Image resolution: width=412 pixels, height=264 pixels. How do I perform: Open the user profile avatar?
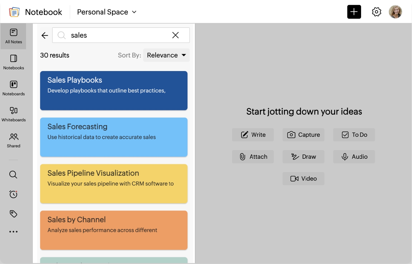point(395,12)
